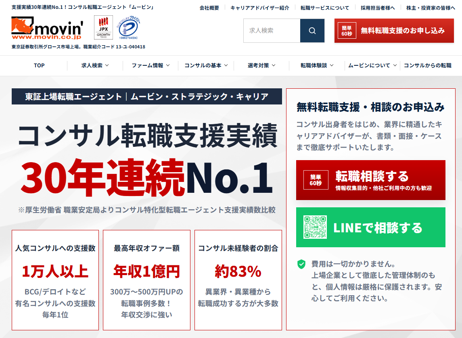Click the コンサル転職支援実績 headline
Image resolution: width=462 pixels, height=338 pixels.
click(147, 136)
